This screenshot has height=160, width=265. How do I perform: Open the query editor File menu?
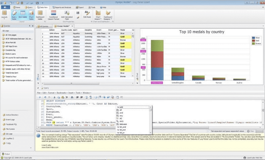(39, 93)
